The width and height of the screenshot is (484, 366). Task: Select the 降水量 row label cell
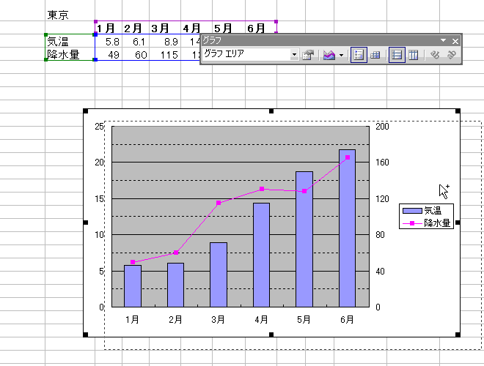(x=70, y=54)
